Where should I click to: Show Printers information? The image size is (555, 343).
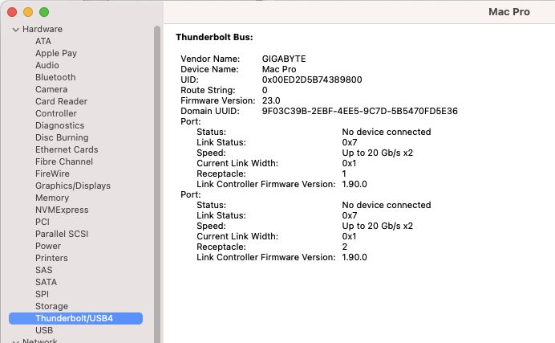point(51,258)
